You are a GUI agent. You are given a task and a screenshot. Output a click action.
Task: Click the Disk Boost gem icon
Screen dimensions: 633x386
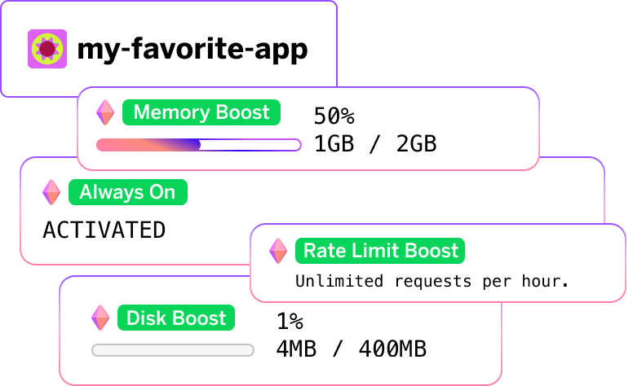[x=100, y=317]
